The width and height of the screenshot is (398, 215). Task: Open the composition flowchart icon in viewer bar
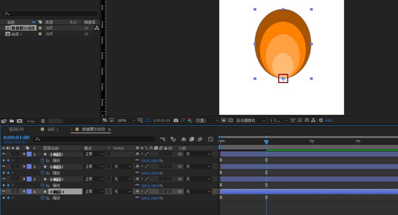[313, 120]
